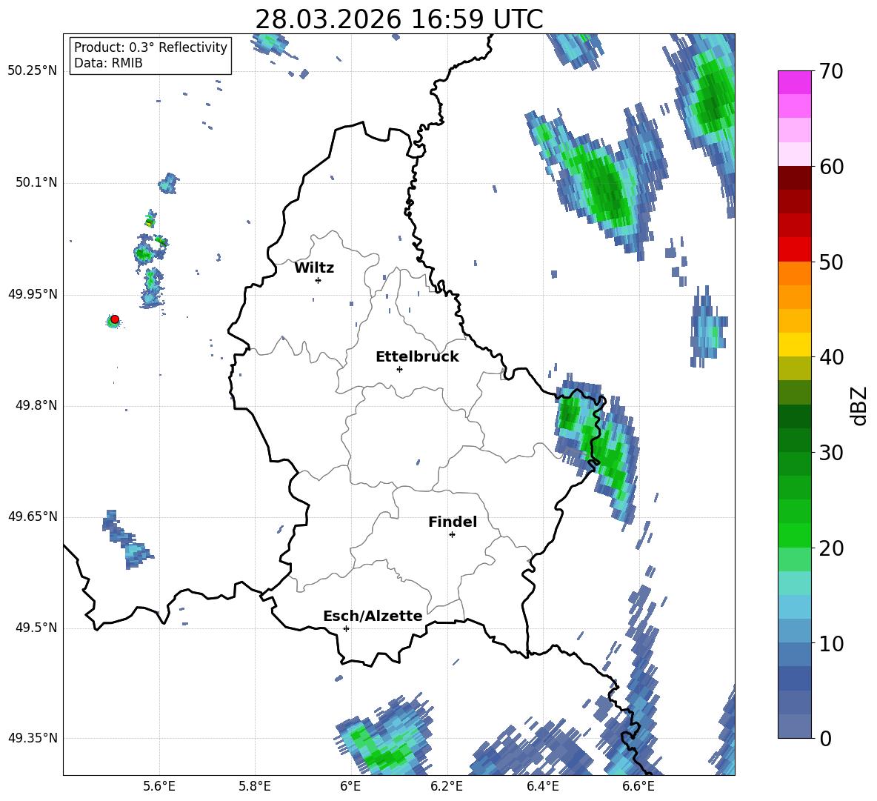Image resolution: width=877 pixels, height=801 pixels.
Task: Click the 49.95°N latitude label
Action: (33, 294)
